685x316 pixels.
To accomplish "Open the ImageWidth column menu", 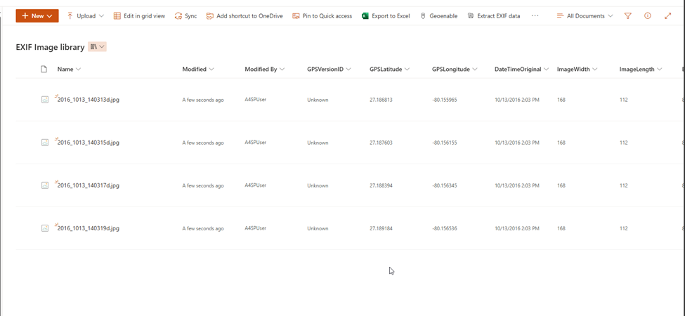I will 577,69.
